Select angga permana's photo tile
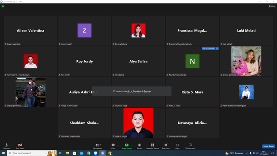 click(31, 92)
